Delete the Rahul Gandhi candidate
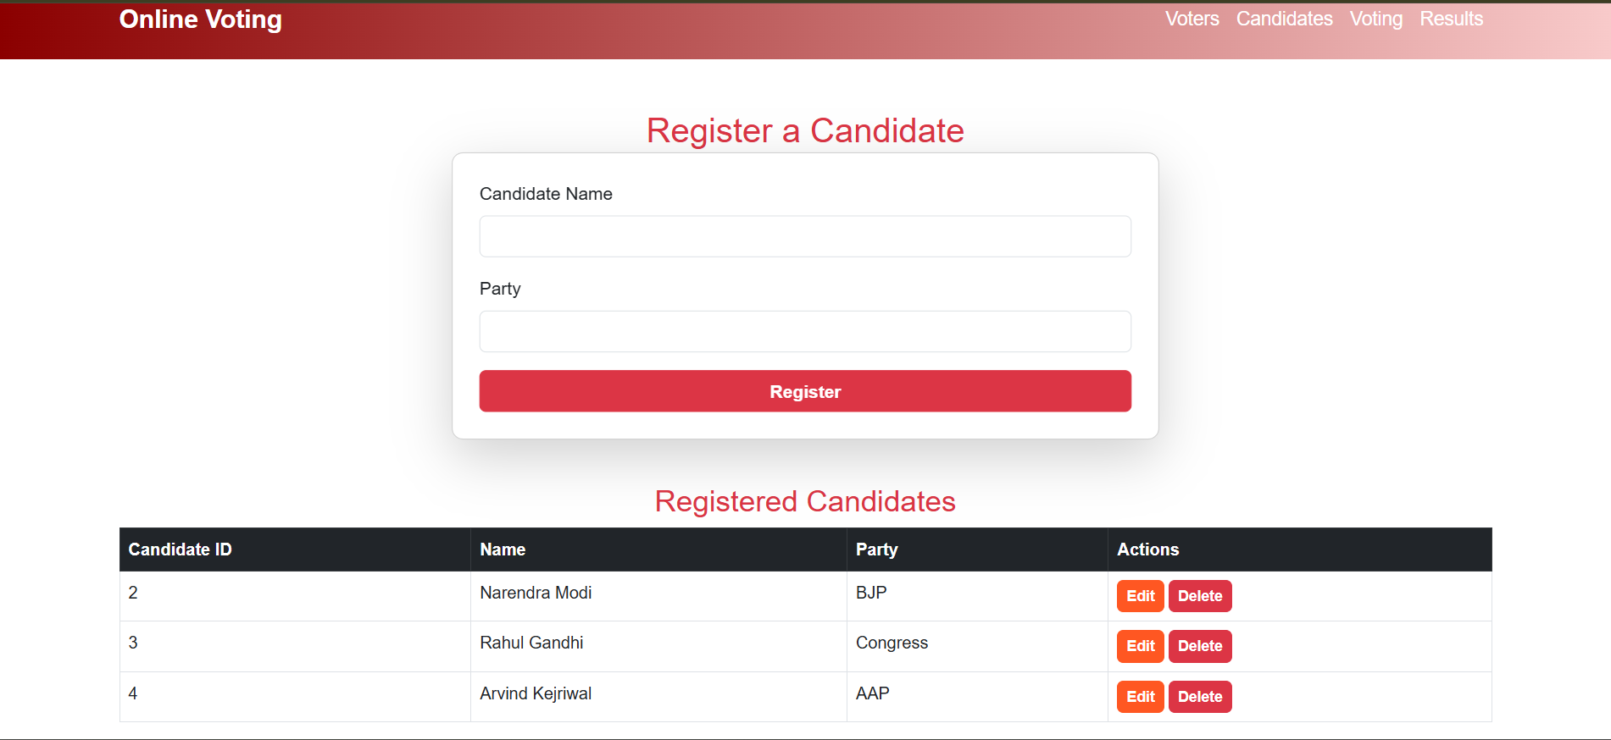The width and height of the screenshot is (1611, 740). click(1200, 646)
